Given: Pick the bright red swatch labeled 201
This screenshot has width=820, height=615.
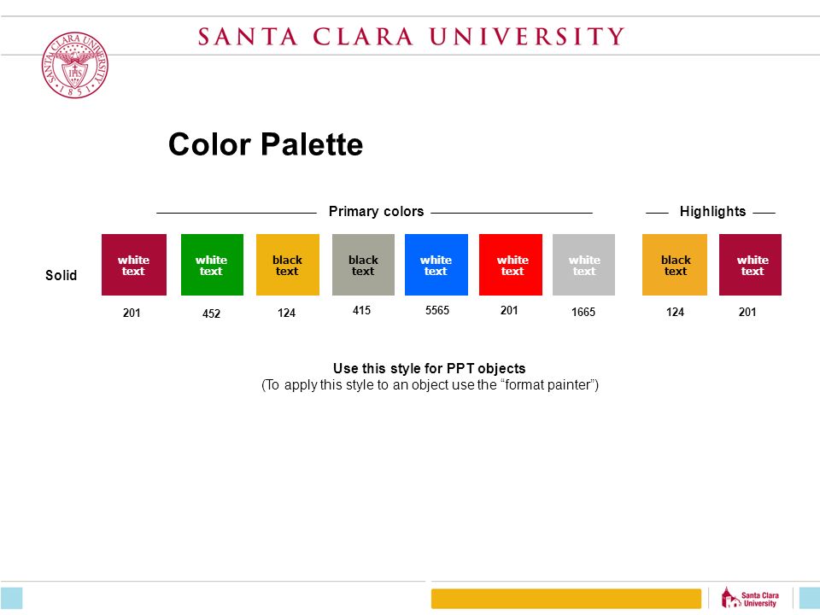Looking at the screenshot, I should pos(511,265).
